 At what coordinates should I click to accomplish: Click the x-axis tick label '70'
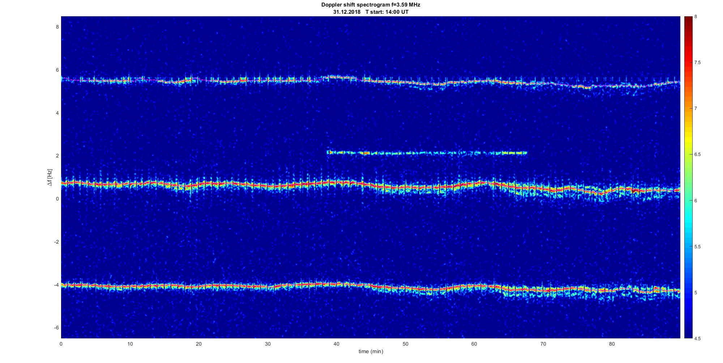click(543, 344)
